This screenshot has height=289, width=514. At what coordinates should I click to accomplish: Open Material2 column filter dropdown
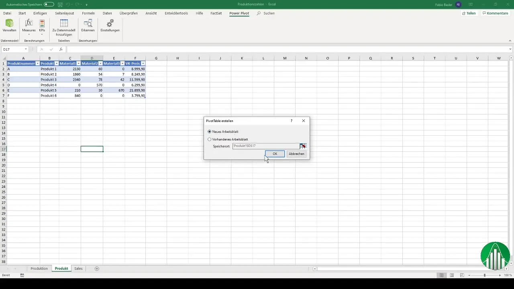pos(100,63)
